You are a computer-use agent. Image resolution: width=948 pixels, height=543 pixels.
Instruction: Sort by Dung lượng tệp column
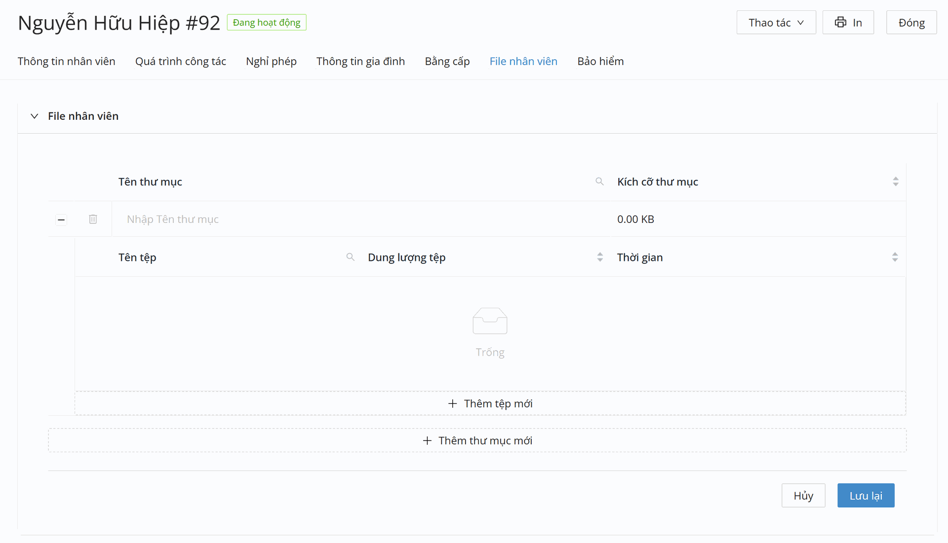point(599,257)
